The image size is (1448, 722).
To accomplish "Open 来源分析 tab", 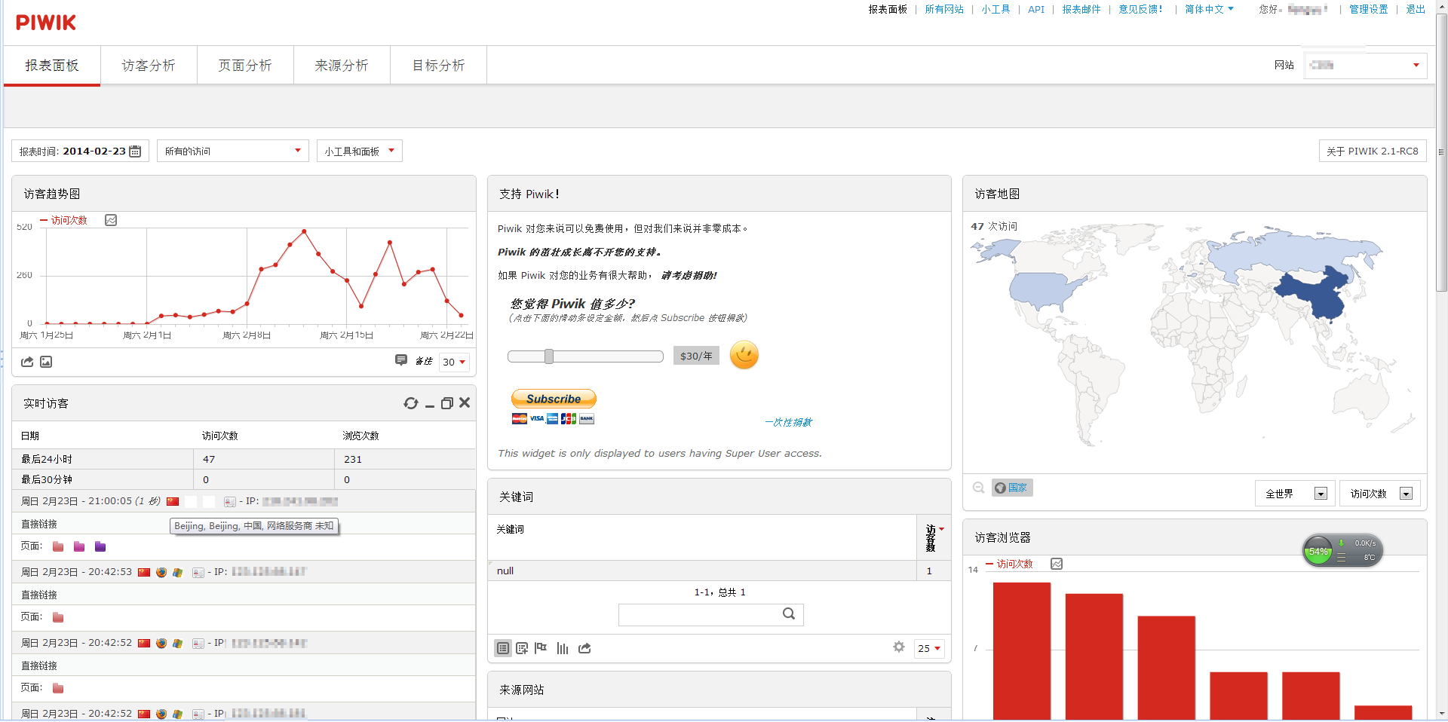I will 342,66.
